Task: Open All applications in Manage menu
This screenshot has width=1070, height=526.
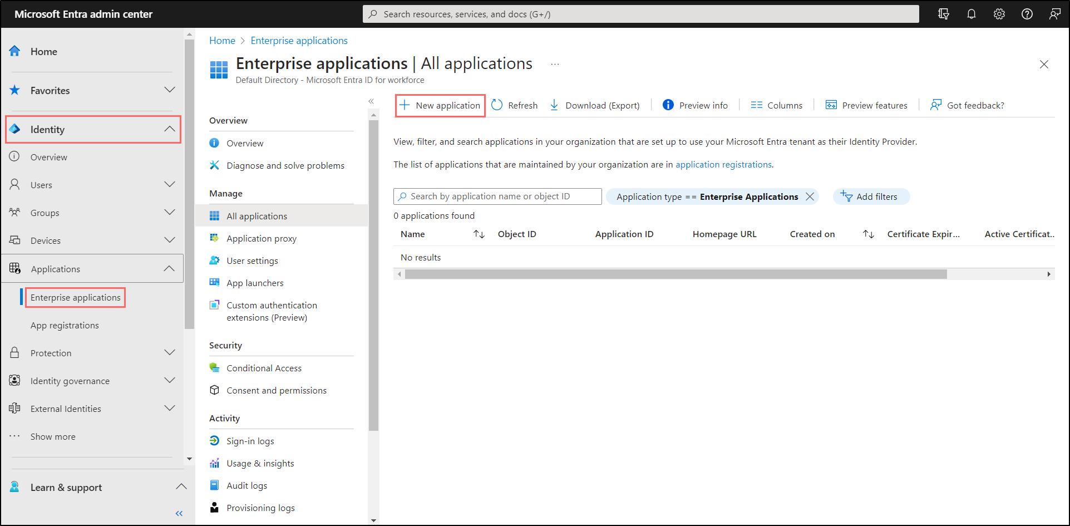Action: 282,216
